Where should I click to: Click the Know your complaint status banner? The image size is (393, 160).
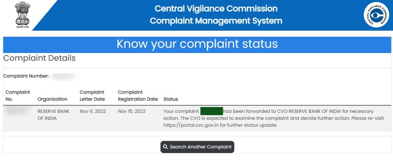tap(197, 44)
